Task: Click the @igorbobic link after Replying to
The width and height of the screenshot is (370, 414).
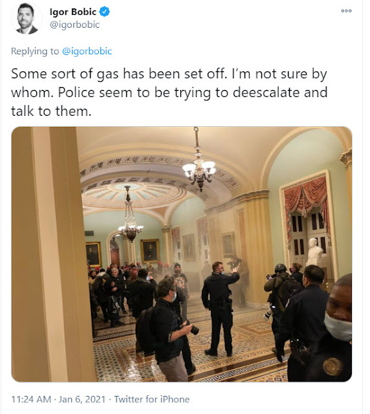Action: point(87,51)
